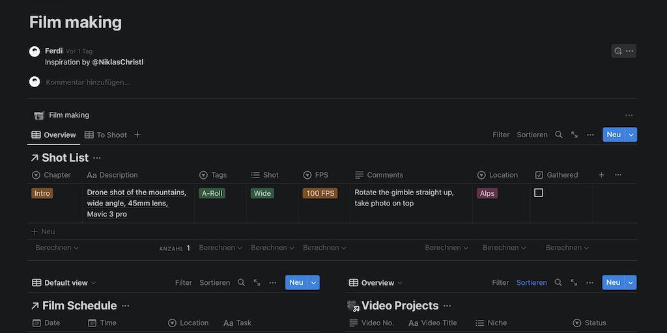Check the Gathered box for Intro shot

(539, 193)
